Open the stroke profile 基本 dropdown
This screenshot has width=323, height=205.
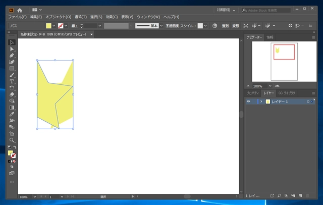click(161, 26)
